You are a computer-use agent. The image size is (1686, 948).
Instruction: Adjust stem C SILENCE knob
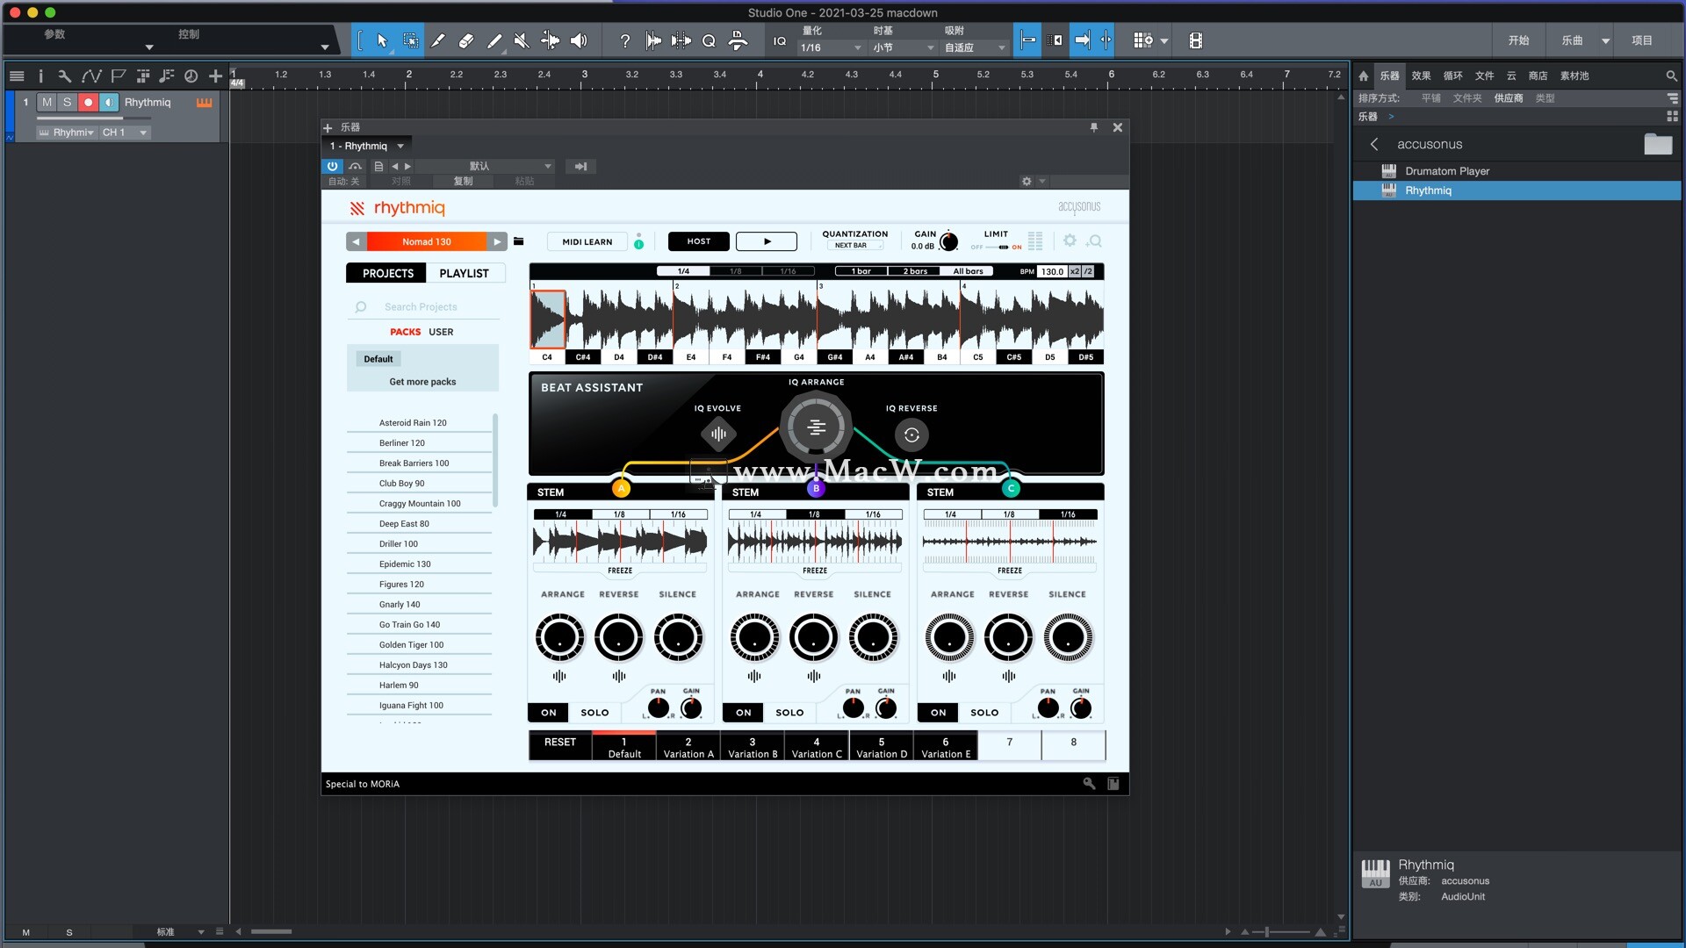[x=1068, y=638]
